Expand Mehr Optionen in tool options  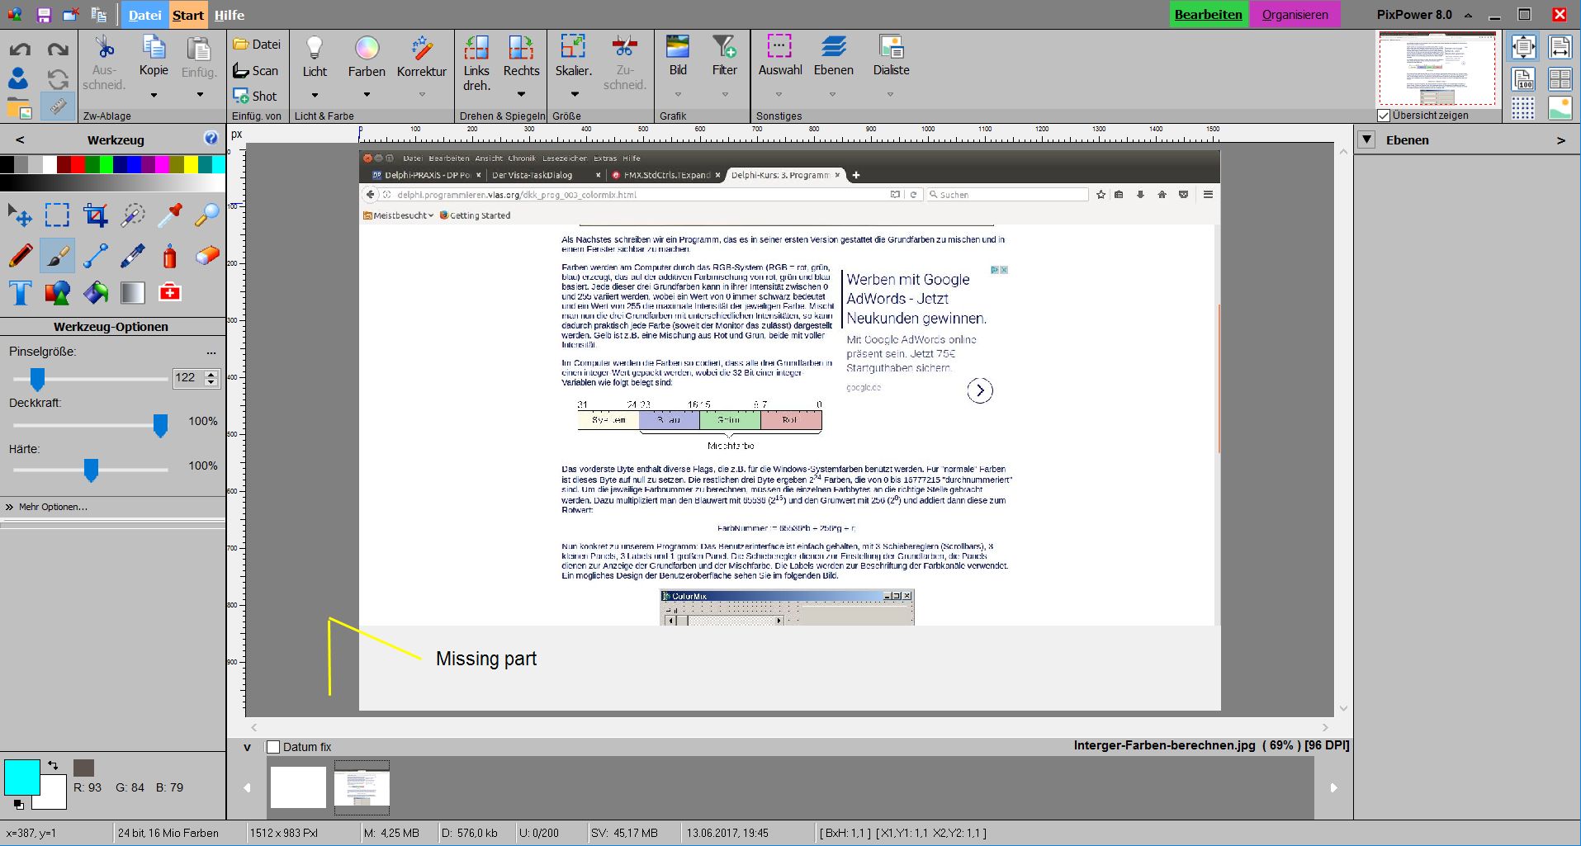pyautogui.click(x=46, y=507)
